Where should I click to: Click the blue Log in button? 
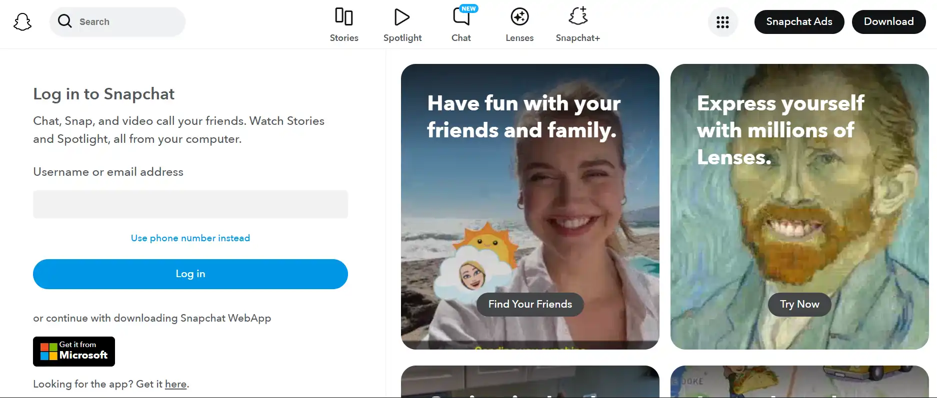190,274
